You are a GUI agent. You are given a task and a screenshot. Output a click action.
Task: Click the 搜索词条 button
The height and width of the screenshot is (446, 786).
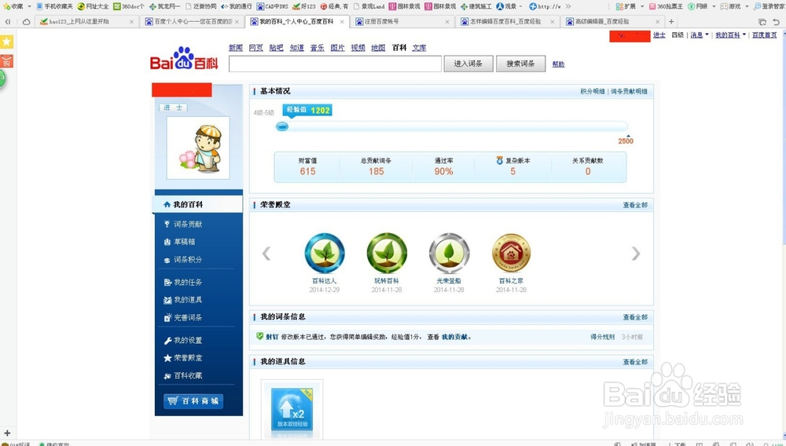(520, 64)
